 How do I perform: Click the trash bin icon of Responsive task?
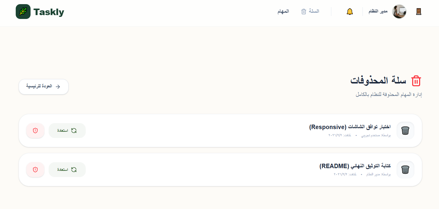coord(405,131)
